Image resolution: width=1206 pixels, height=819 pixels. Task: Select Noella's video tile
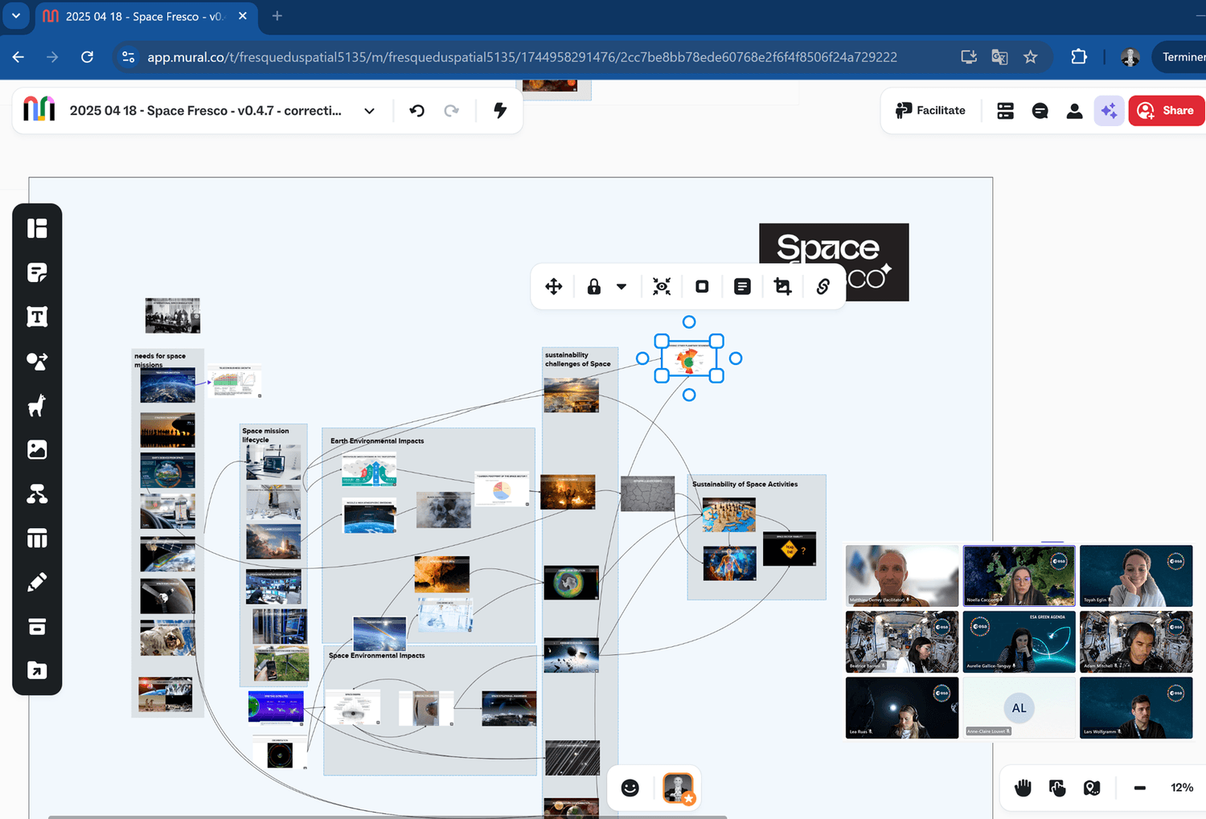[x=1019, y=575]
